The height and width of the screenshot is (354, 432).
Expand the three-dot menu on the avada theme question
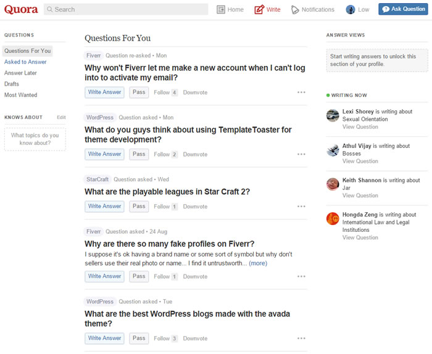301,338
